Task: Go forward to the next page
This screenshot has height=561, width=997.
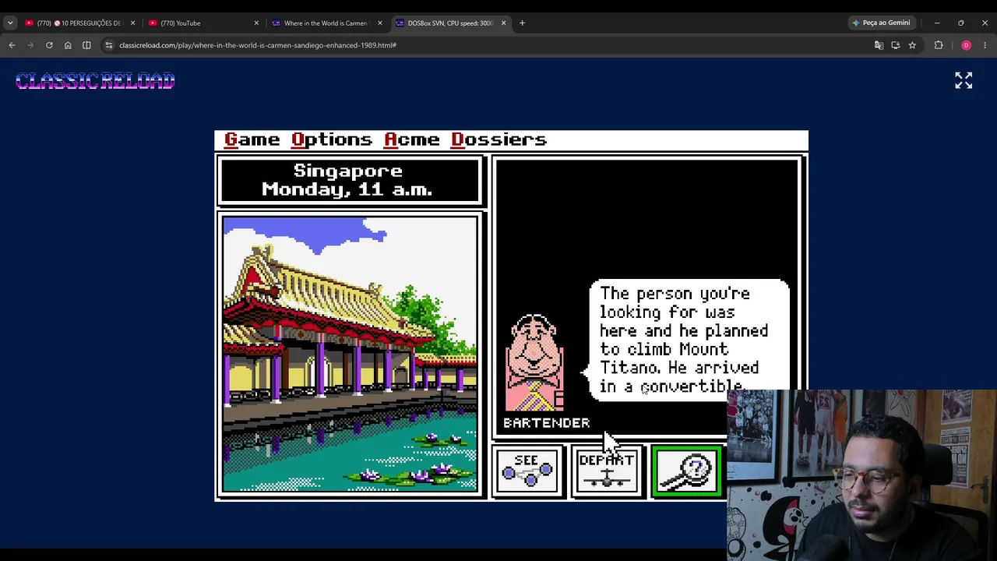Action: (x=30, y=45)
